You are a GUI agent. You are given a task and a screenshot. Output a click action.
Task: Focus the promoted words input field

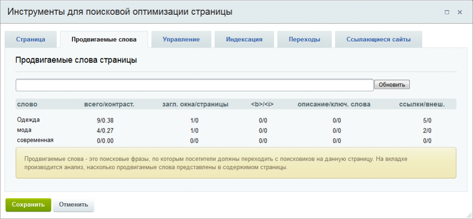pos(194,85)
